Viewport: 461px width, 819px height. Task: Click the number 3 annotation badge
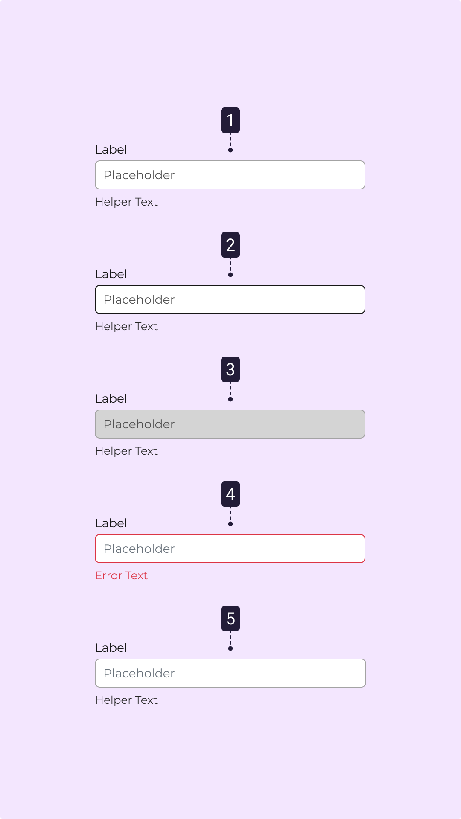[x=230, y=369]
